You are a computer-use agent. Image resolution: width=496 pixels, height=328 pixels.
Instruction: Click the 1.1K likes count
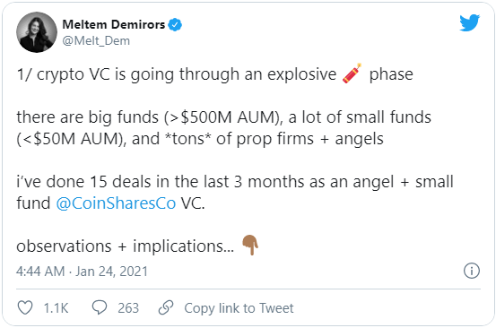tap(56, 308)
